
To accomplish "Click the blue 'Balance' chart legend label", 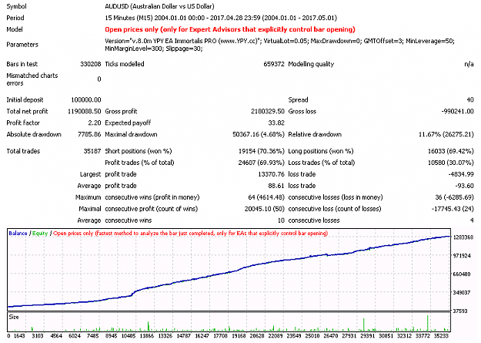I will [18, 234].
